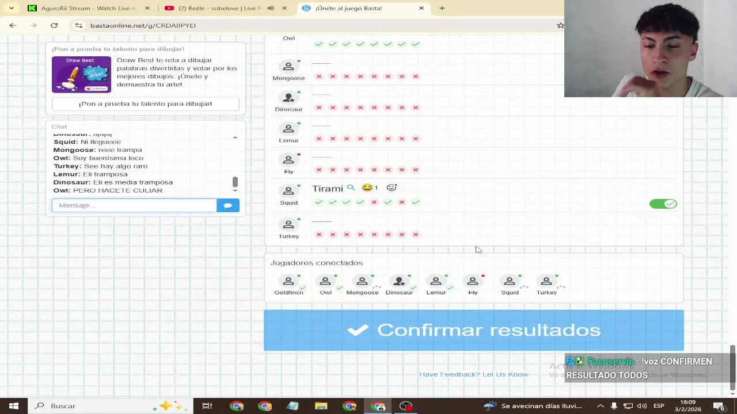Mute the Beéle sobelove tab audio icon
737x414 pixels.
(x=271, y=8)
